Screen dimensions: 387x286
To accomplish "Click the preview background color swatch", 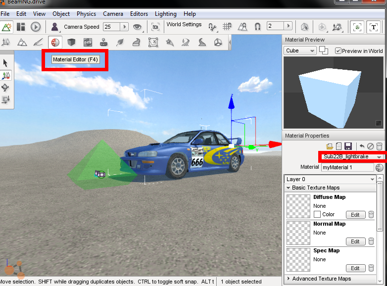I will pyautogui.click(x=379, y=123).
